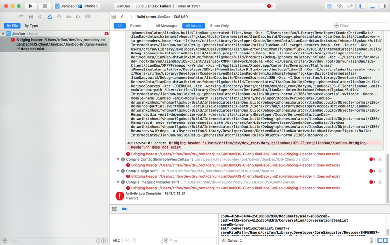Screen dimensions: 390x245
Task: Show only errors filter in navigator
Action: 103,241
